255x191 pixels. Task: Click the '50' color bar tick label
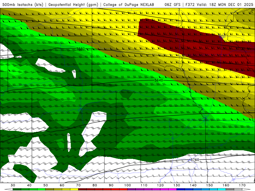(x=46, y=185)
